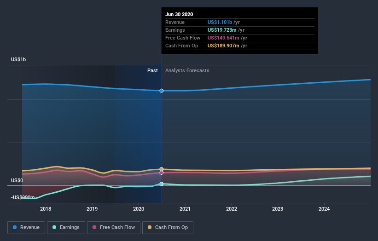
Task: Click the US$149.641m free cash flow value
Action: [x=223, y=38]
